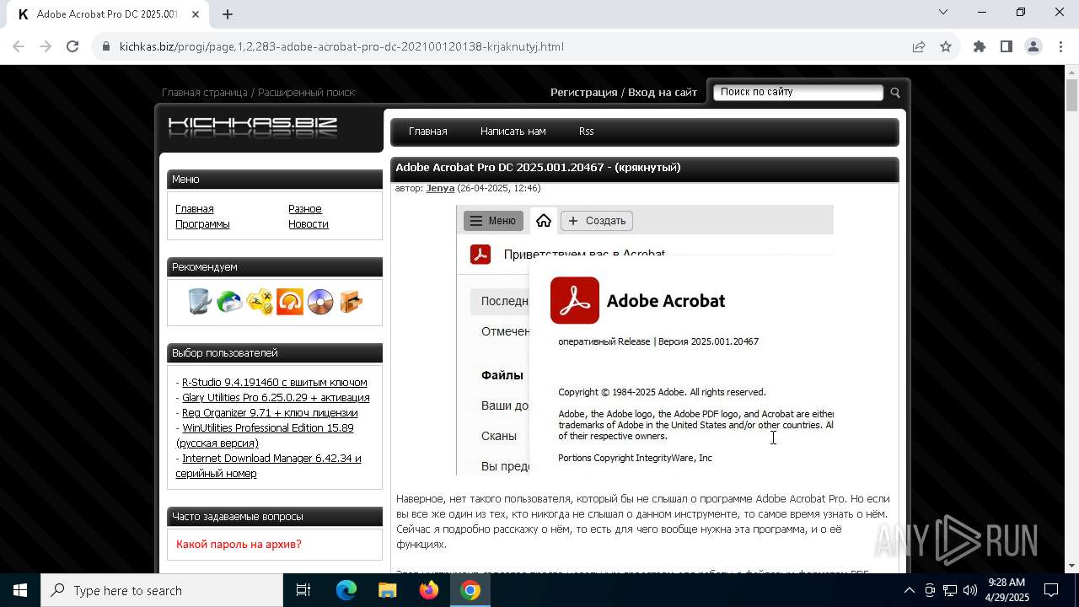This screenshot has height=607, width=1079.
Task: Launch Firefox from the taskbar
Action: click(x=429, y=590)
